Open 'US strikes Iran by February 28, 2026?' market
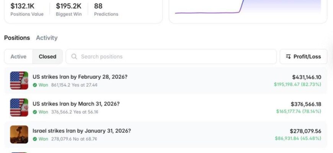 point(80,77)
